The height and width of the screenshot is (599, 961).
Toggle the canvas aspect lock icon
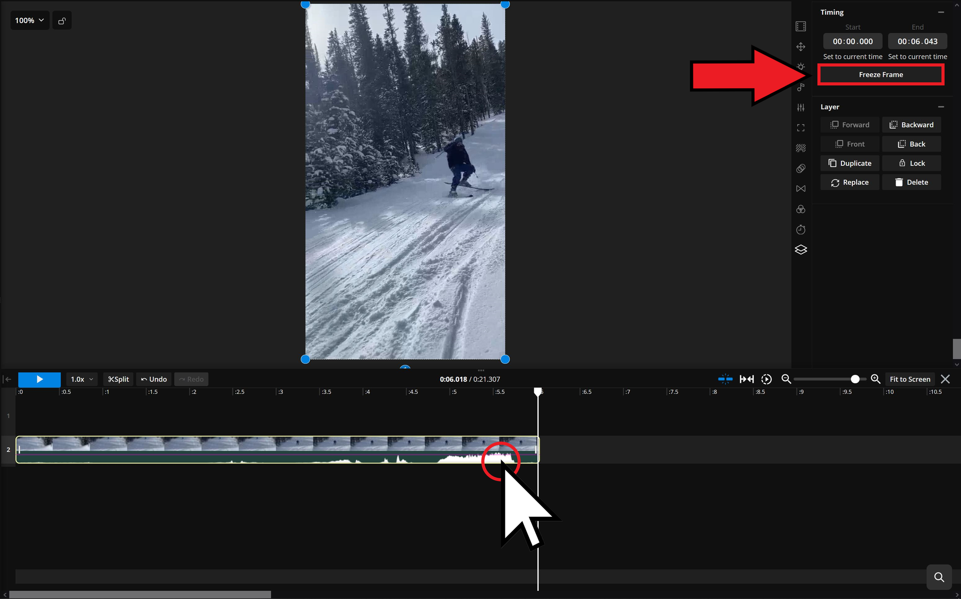pyautogui.click(x=62, y=21)
